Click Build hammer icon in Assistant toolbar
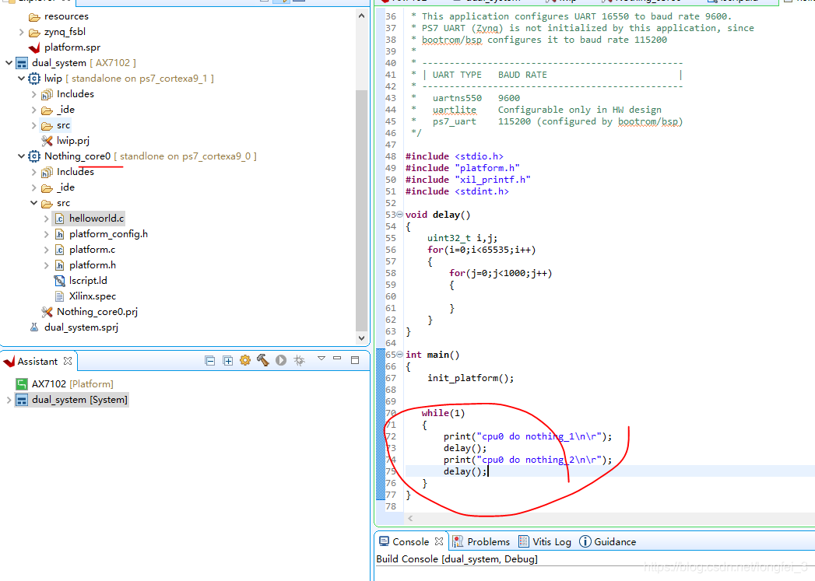Image resolution: width=815 pixels, height=581 pixels. pyautogui.click(x=263, y=360)
